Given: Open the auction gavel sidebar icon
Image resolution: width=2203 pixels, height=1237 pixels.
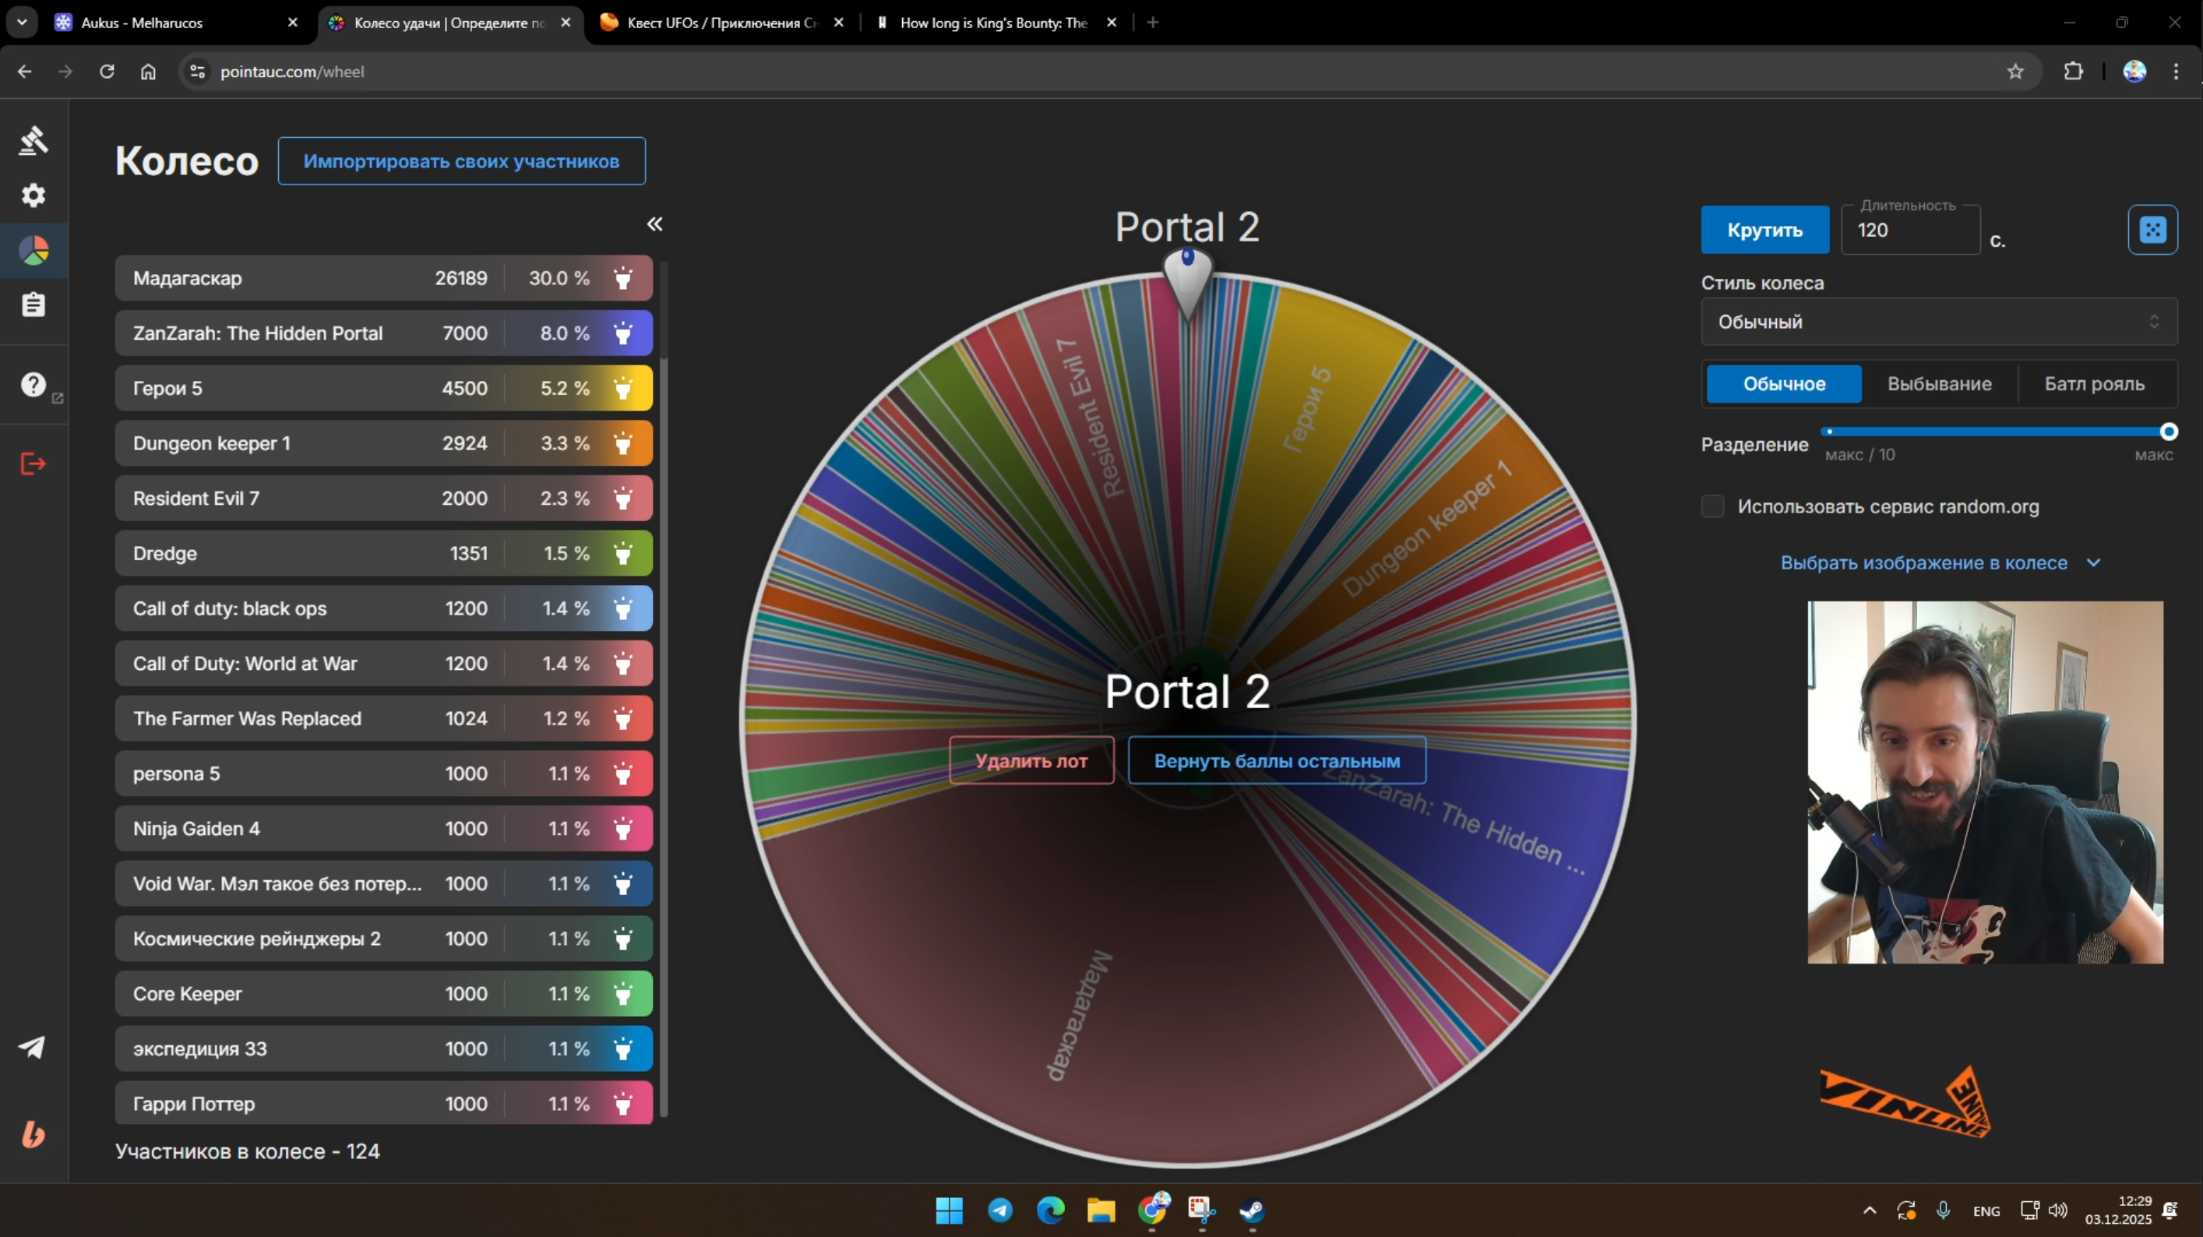Looking at the screenshot, I should [x=33, y=140].
